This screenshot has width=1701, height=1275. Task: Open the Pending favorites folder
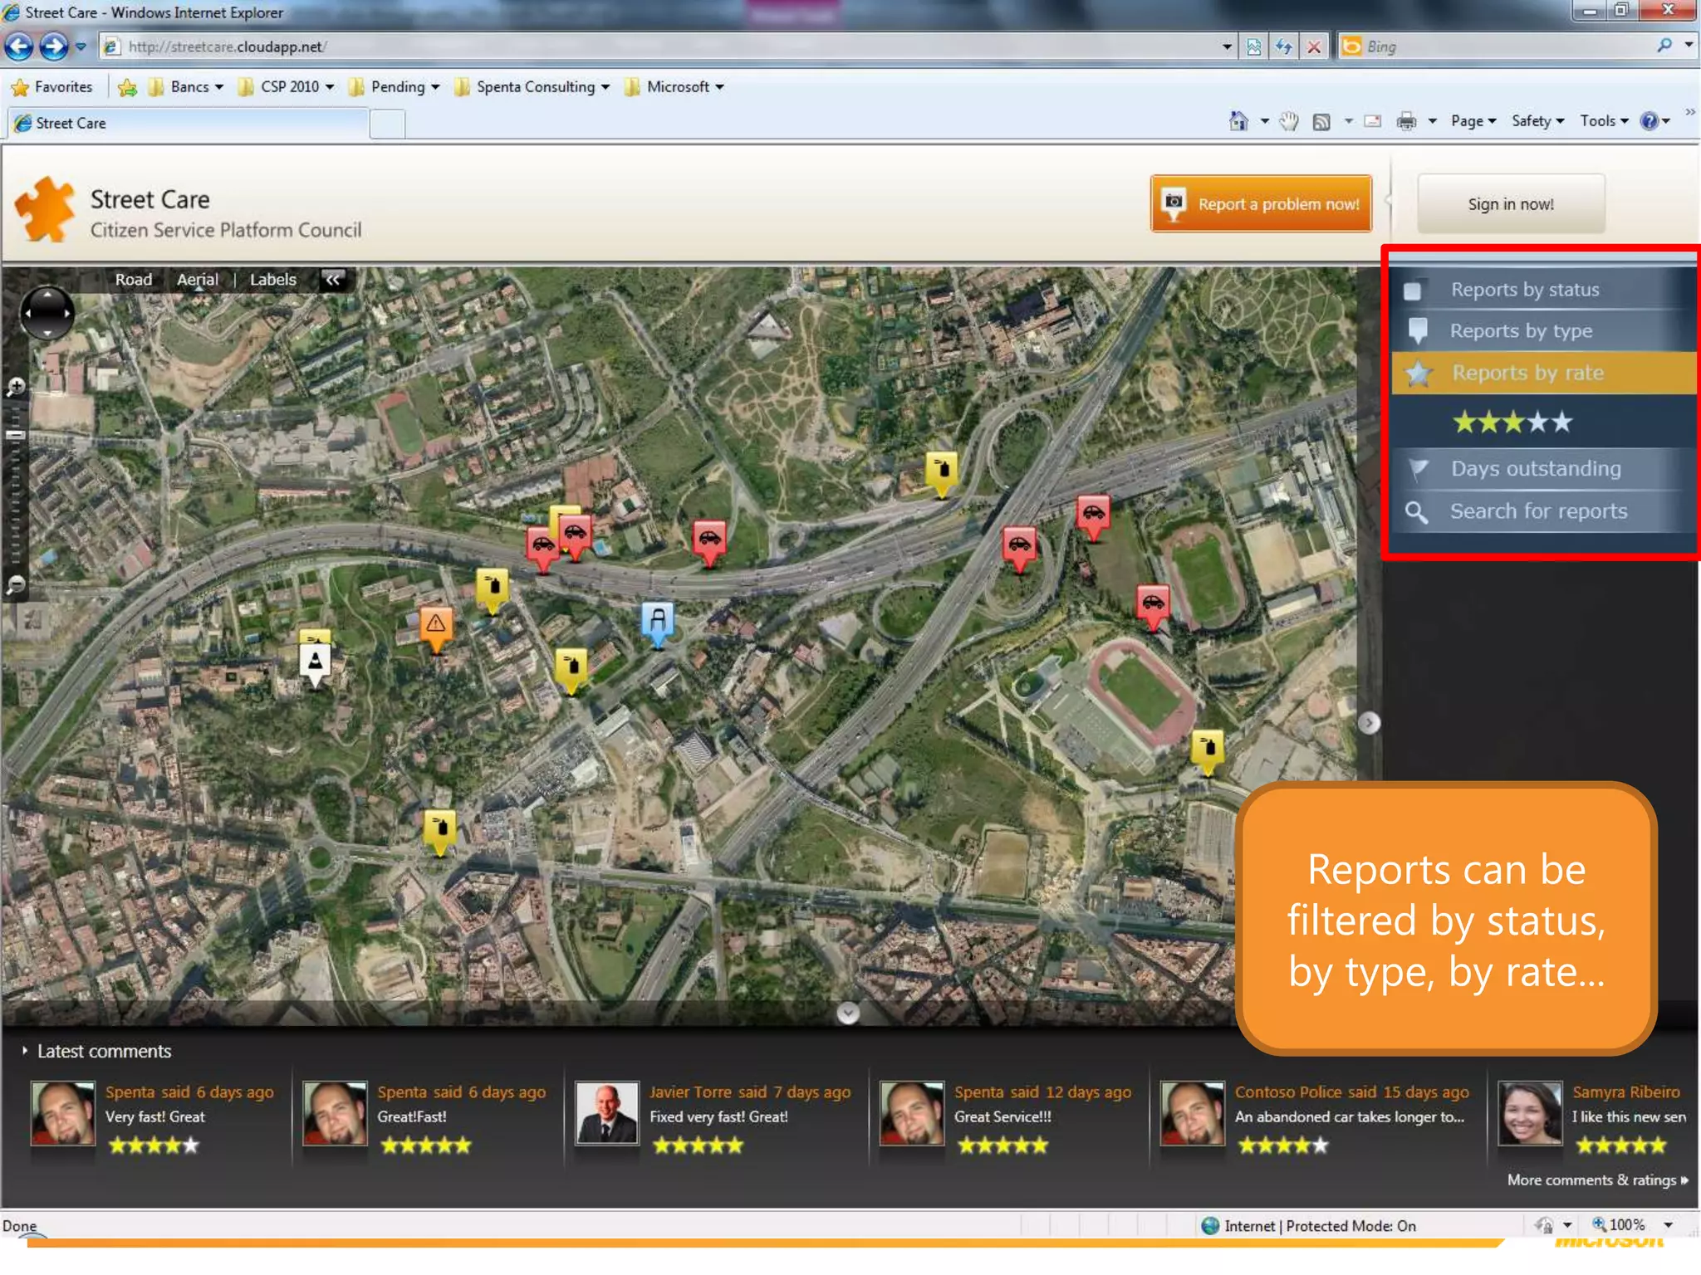pyautogui.click(x=394, y=87)
